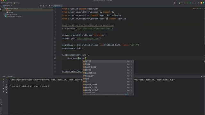Viewport: 205px width, 115px height.
Task: Pick PAGE_DOWN from the completion suggestions
Action: [108, 67]
